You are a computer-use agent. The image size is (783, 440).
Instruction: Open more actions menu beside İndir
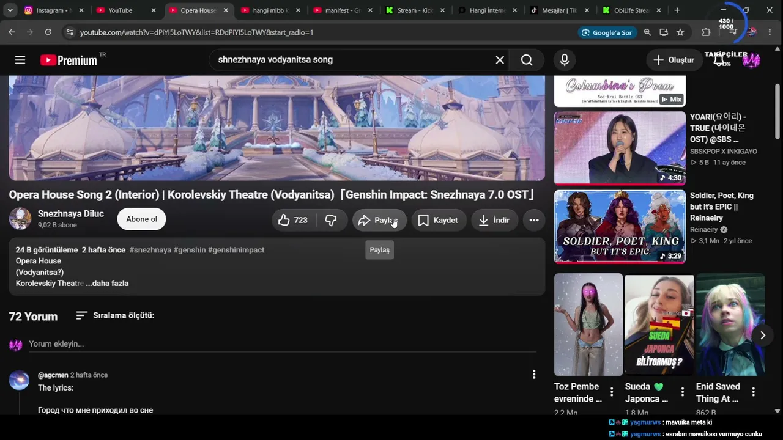pyautogui.click(x=534, y=220)
